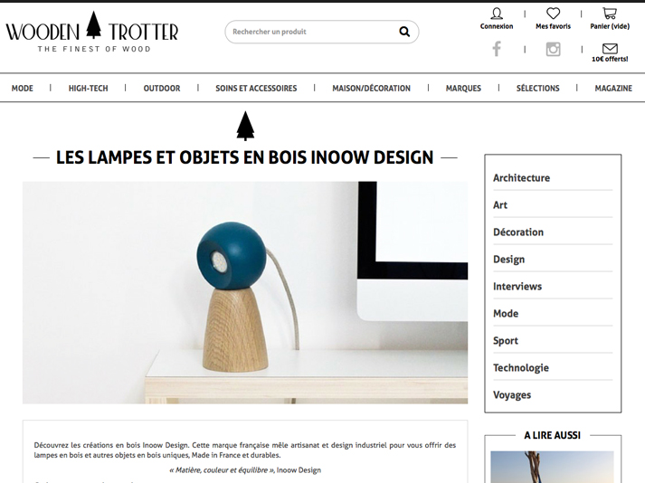Click the search magnifier icon
The image size is (645, 483).
(x=404, y=32)
